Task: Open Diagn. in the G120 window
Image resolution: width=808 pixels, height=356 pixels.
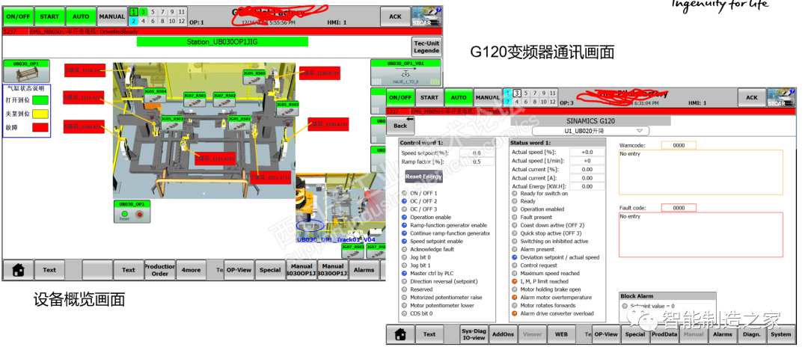Action: pos(752,334)
